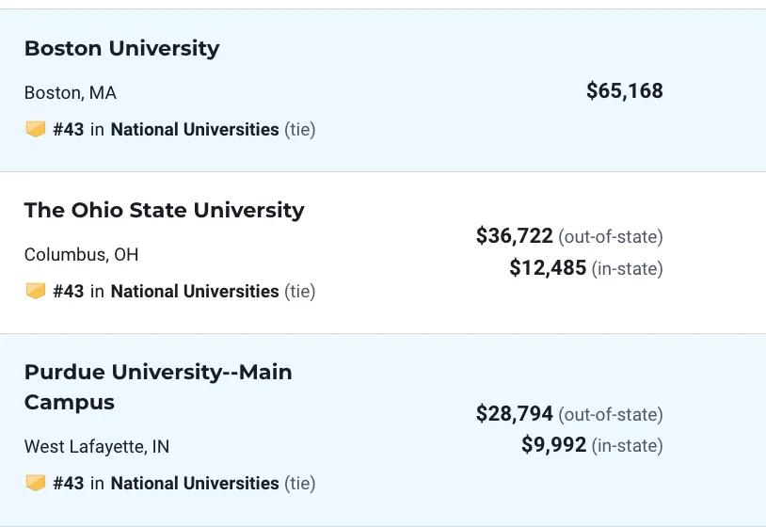Viewport: 766px width, 527px height.
Task: Open The Ohio State University title link
Action: coord(164,211)
